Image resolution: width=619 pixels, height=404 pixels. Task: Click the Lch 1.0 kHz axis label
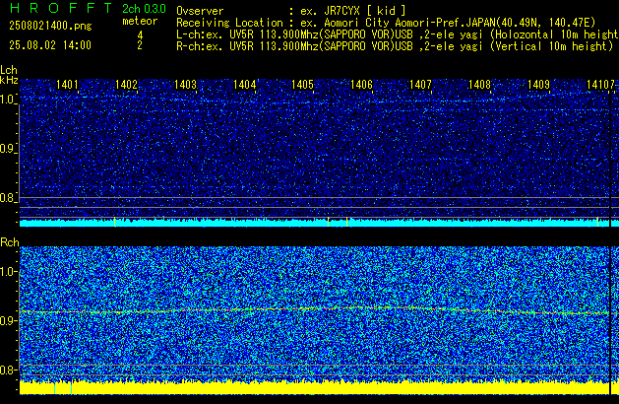pos(8,100)
